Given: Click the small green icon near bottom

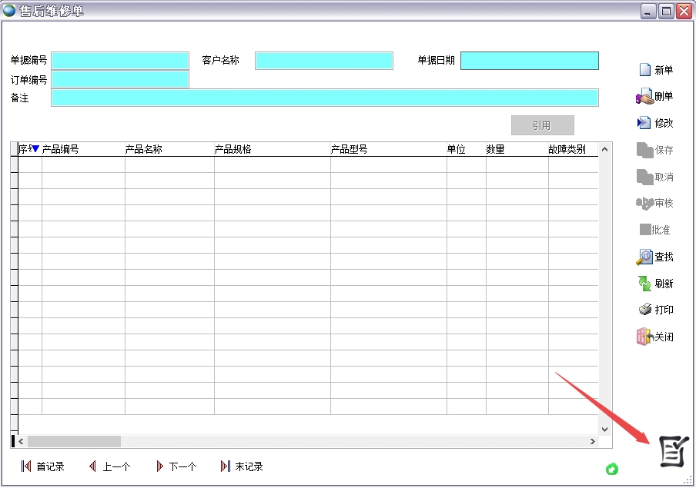Looking at the screenshot, I should point(612,469).
